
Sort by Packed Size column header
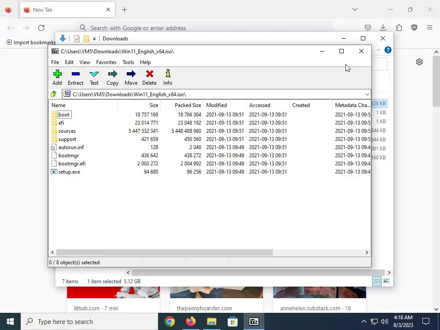(182, 105)
